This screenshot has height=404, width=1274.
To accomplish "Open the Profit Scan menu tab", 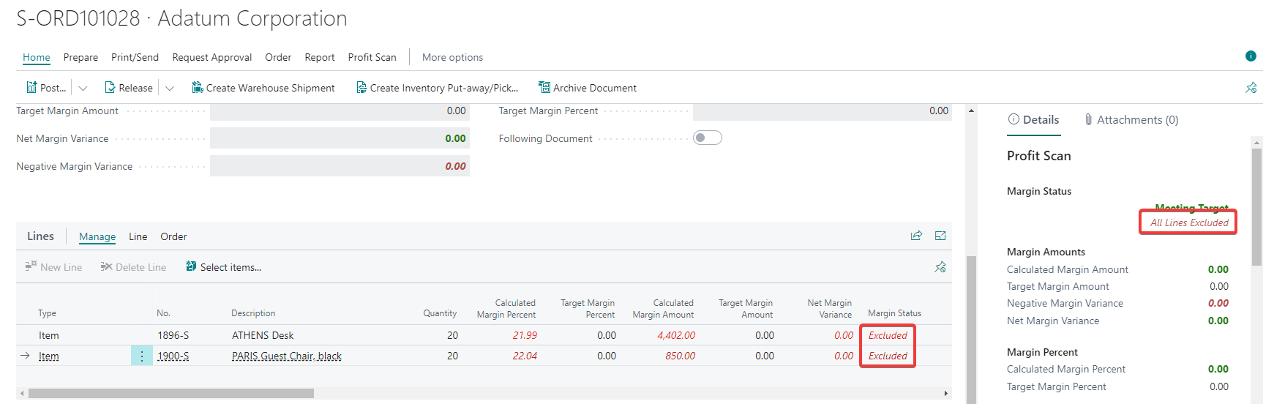I will [x=372, y=57].
